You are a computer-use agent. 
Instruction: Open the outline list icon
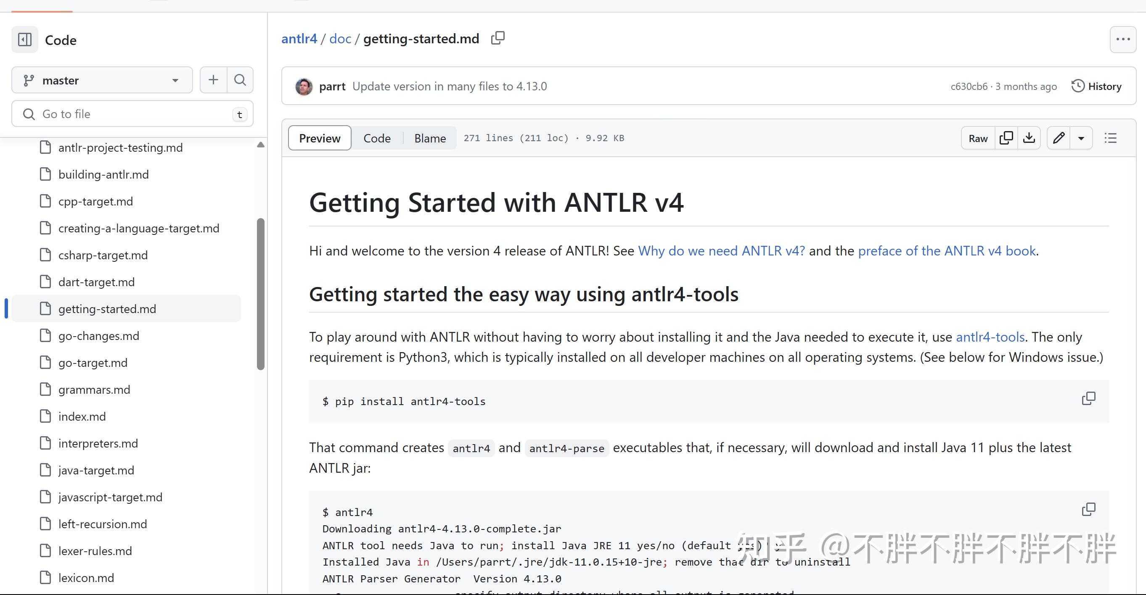(x=1110, y=138)
